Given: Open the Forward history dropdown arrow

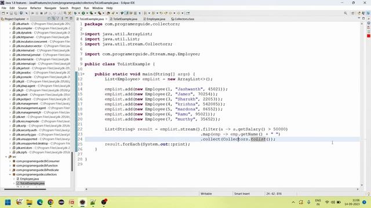Looking at the screenshot, I should [183, 13].
